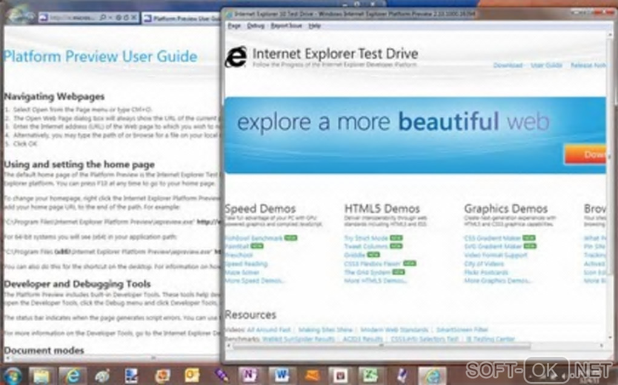Open the Griddle demo link
This screenshot has width=618, height=385.
tap(354, 255)
